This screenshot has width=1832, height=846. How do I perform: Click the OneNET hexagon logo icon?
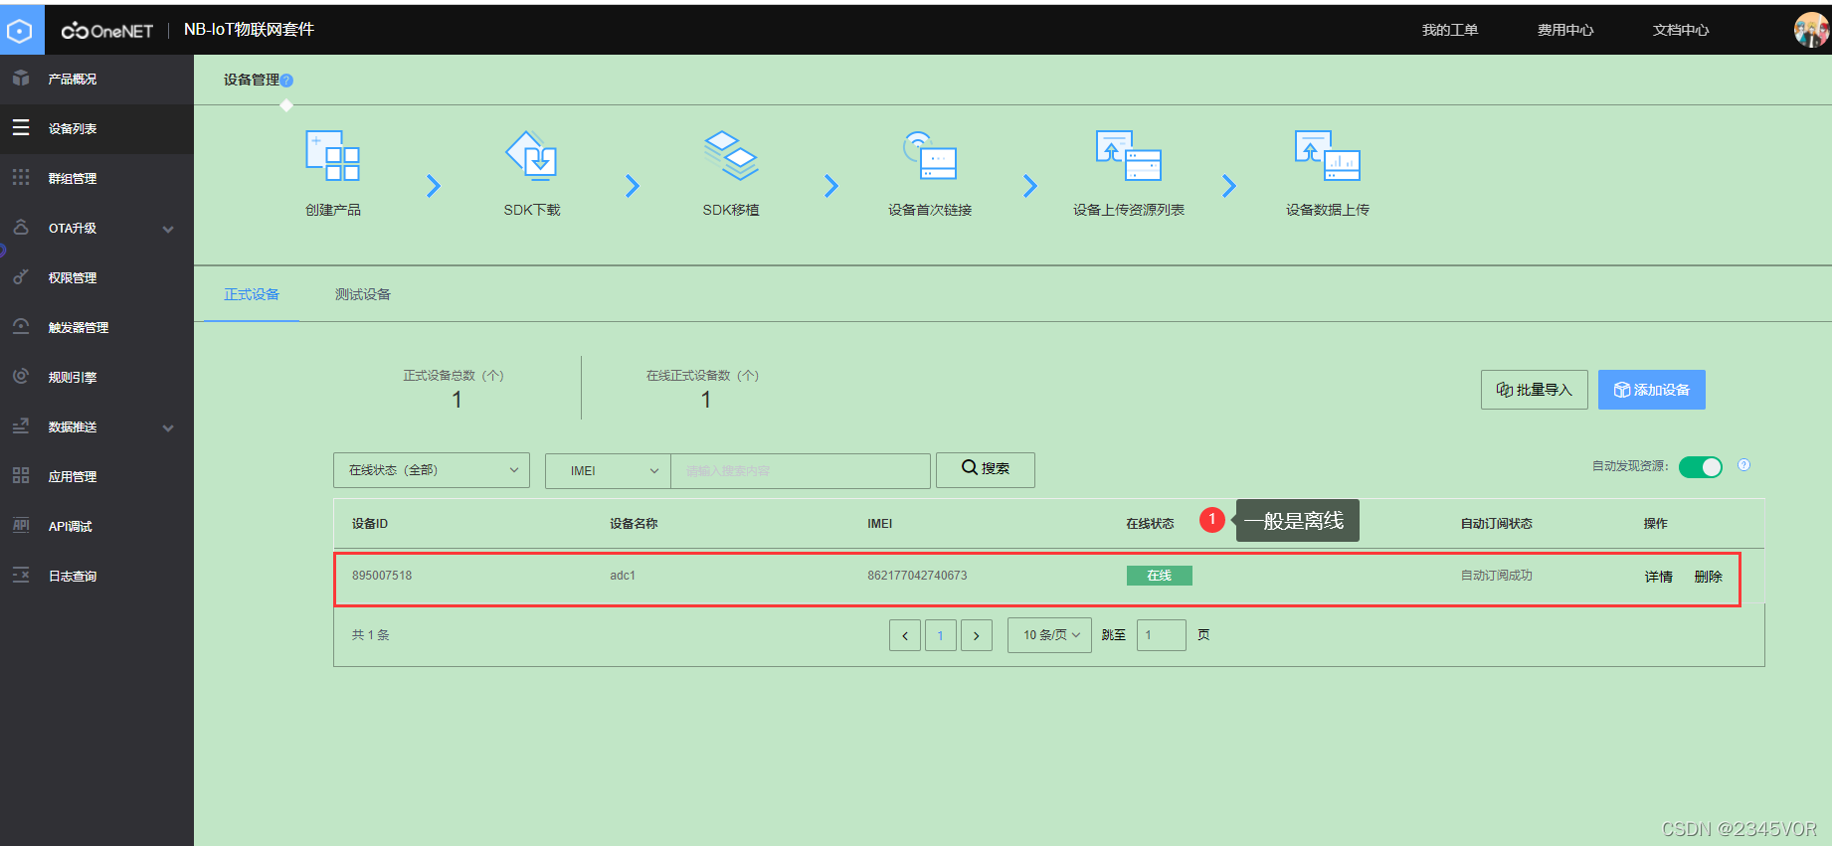click(x=20, y=31)
